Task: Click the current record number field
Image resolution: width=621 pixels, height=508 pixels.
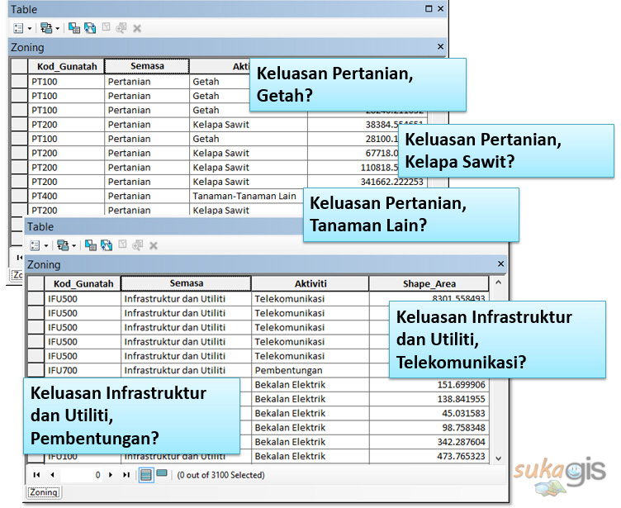Action: point(81,475)
